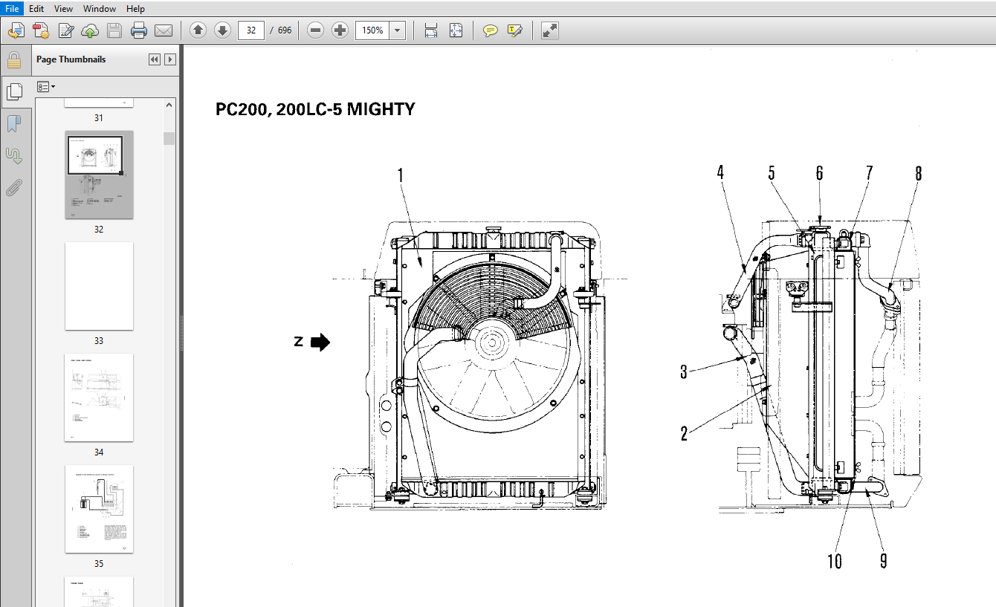This screenshot has width=996, height=607.
Task: Click the thumbnail label "31"
Action: 99,118
